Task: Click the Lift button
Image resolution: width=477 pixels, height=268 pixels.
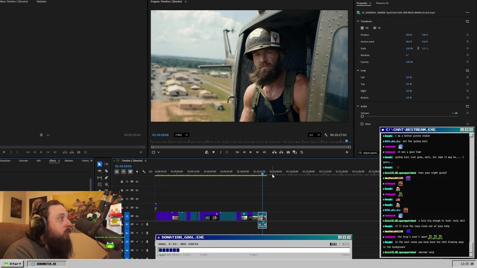Action: click(x=274, y=152)
